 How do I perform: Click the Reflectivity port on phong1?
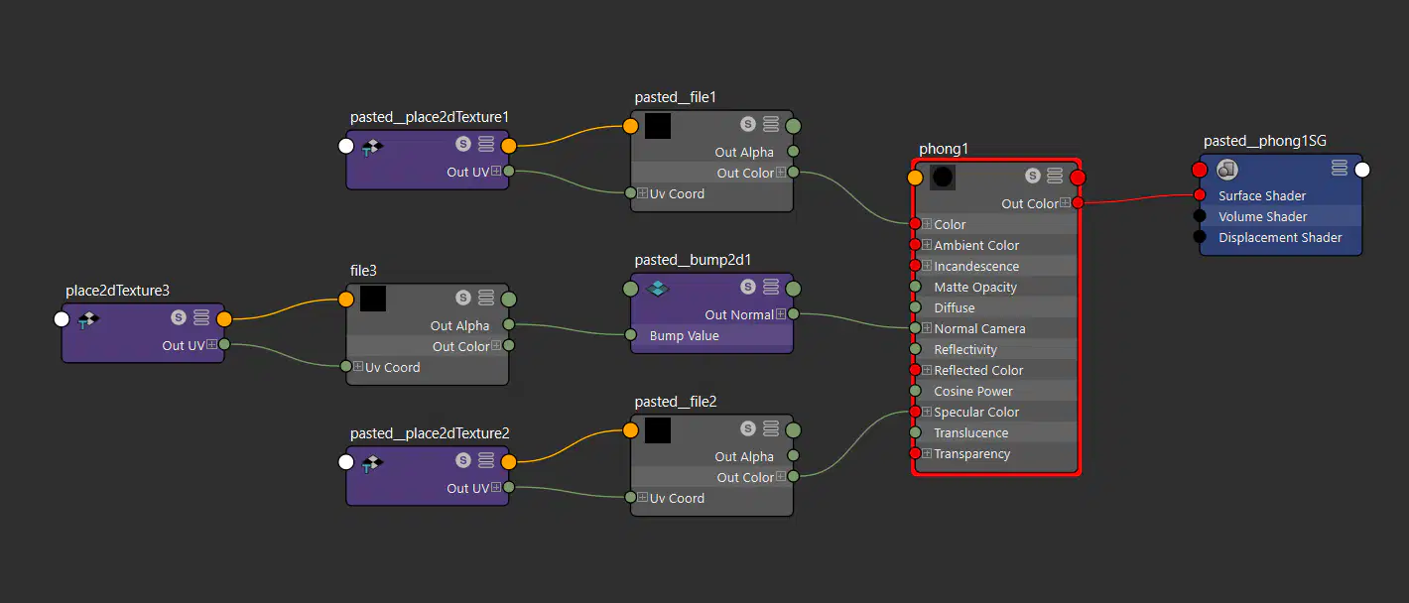[x=915, y=349]
